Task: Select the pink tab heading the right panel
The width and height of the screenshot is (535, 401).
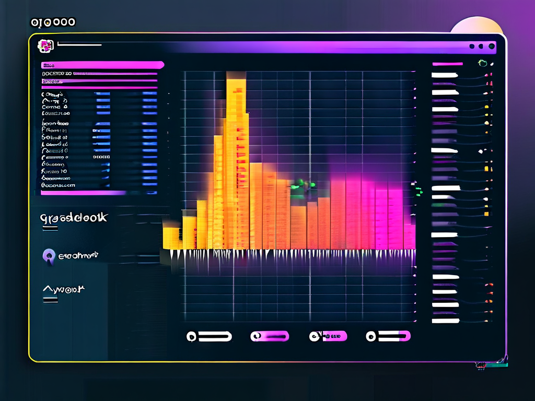Action: (447, 64)
